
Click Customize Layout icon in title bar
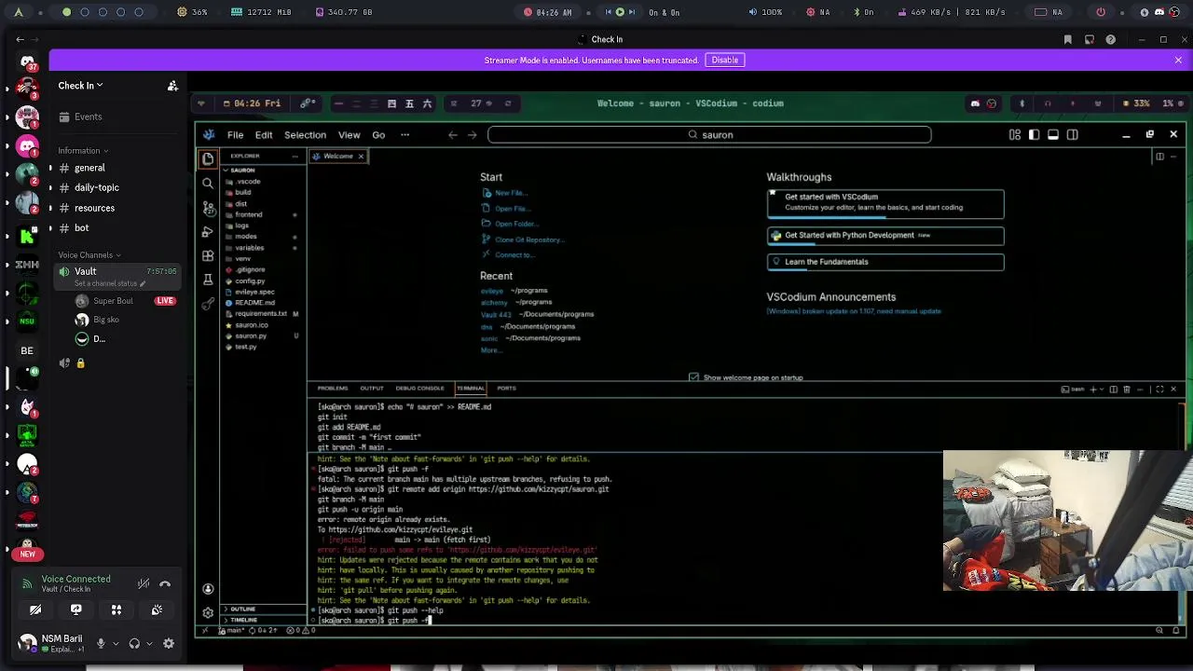tap(1015, 135)
